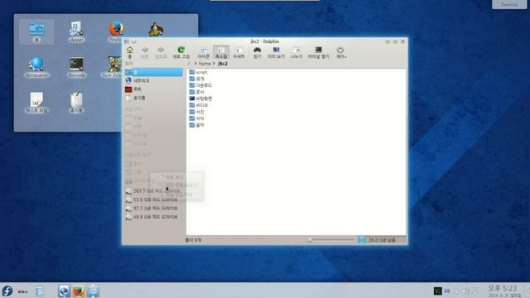The image size is (530, 298).
Task: Click the Forward arrow in Dolphin toolbar
Action: [x=161, y=52]
